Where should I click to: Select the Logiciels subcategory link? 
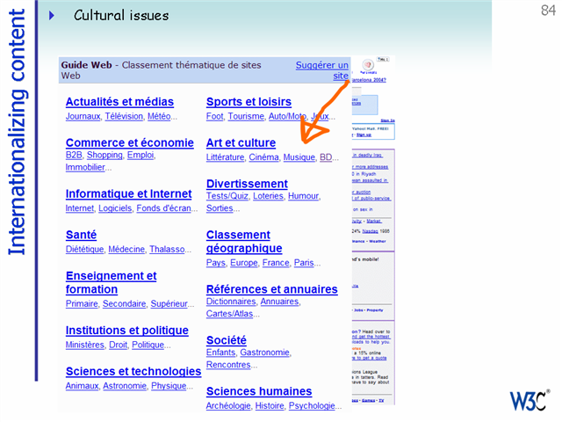pos(115,208)
